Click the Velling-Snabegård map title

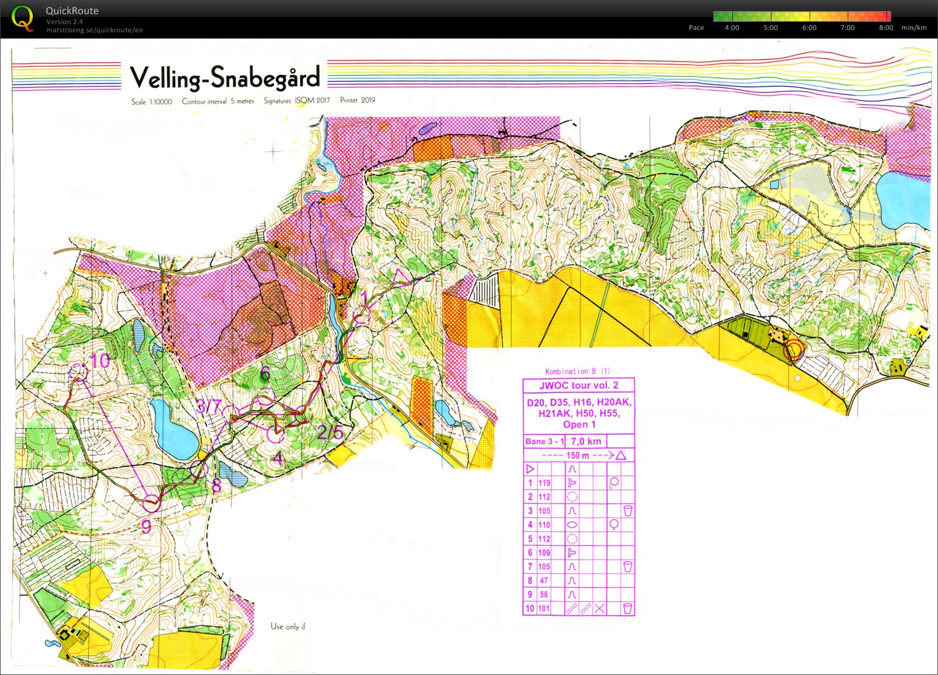coord(225,77)
